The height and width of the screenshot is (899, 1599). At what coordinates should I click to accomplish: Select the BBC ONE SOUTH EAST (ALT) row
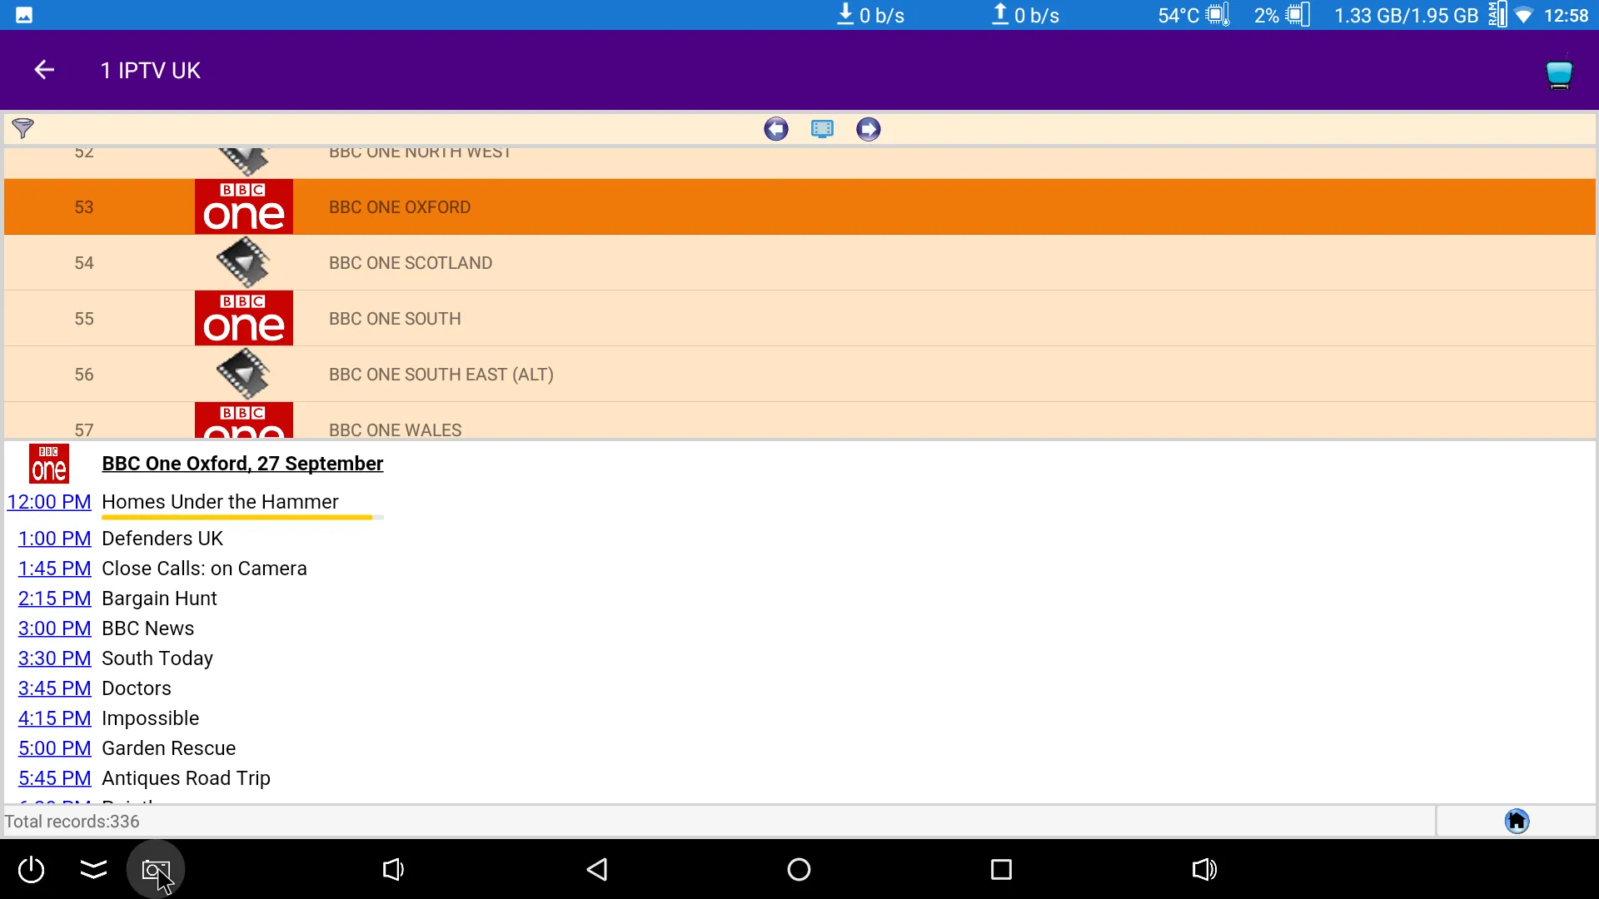tap(799, 375)
